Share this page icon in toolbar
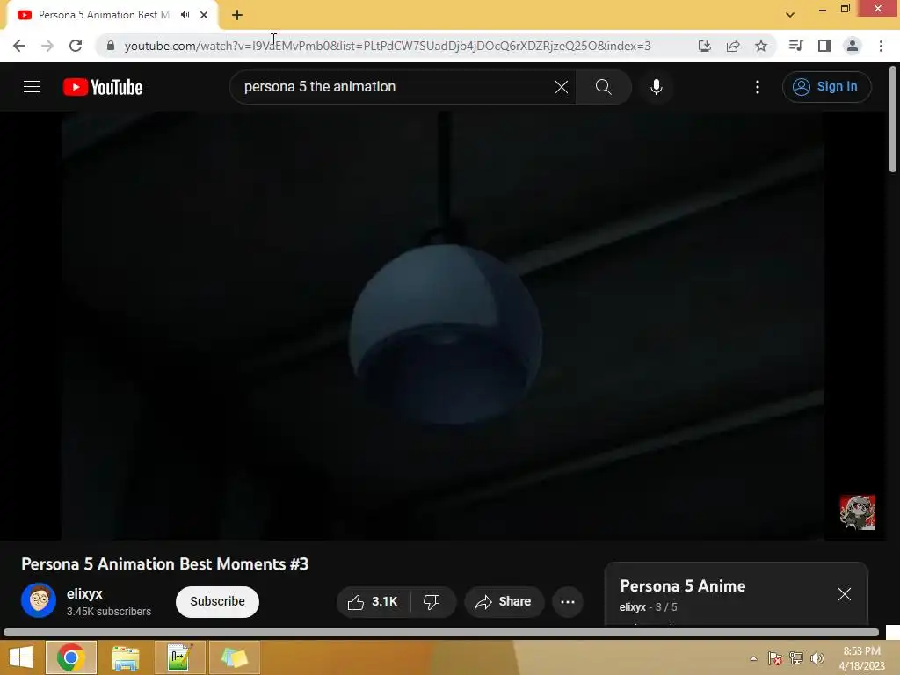Image resolution: width=900 pixels, height=675 pixels. [732, 46]
